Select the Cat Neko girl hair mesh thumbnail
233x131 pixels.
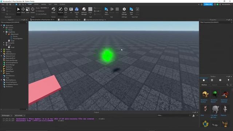[x=215, y=110]
